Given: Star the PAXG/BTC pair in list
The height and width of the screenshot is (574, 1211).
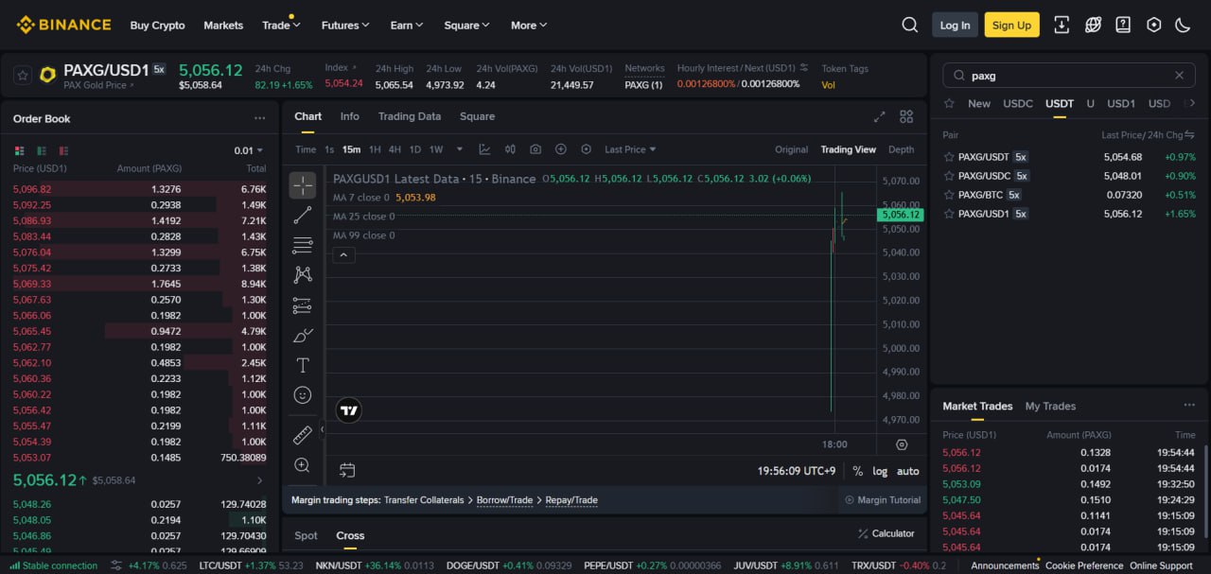Looking at the screenshot, I should point(949,195).
